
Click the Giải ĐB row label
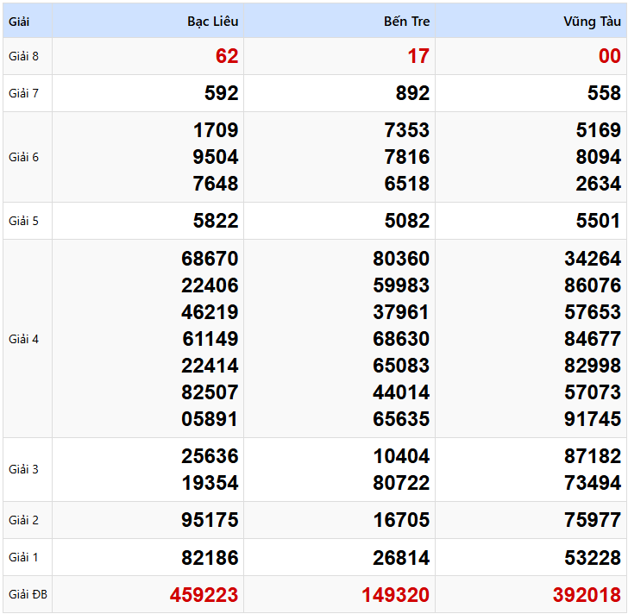click(28, 595)
